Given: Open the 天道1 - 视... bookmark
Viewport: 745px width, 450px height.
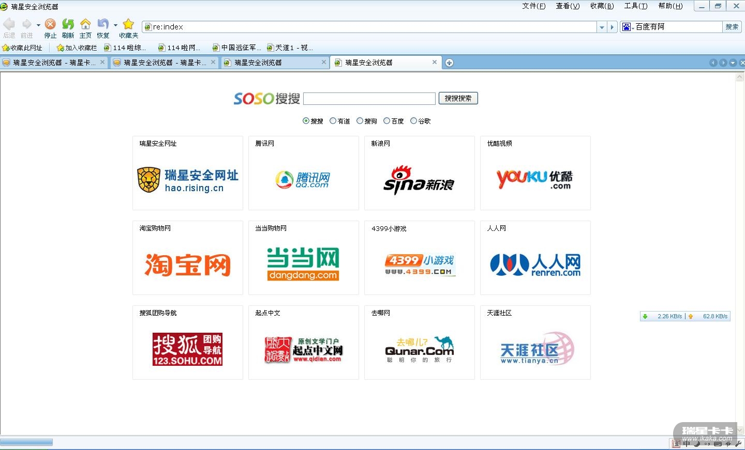Looking at the screenshot, I should click(290, 48).
